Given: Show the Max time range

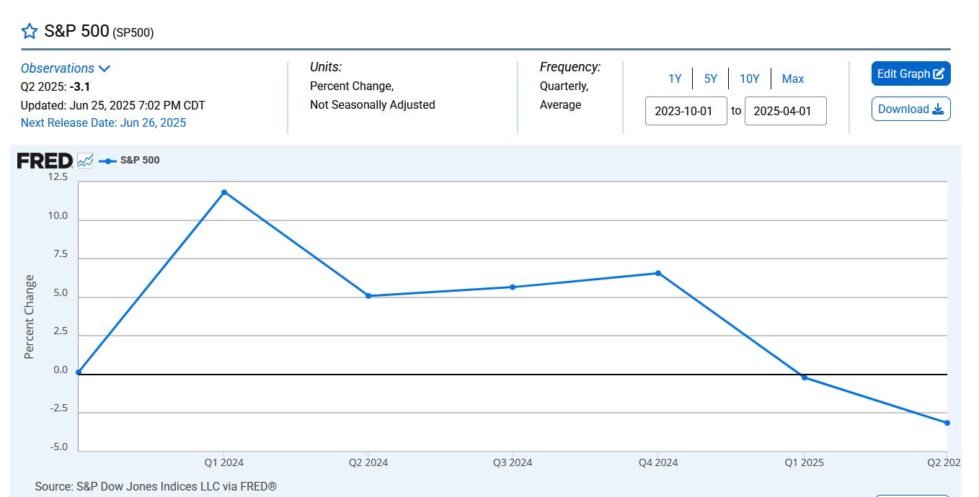Looking at the screenshot, I should coord(793,79).
